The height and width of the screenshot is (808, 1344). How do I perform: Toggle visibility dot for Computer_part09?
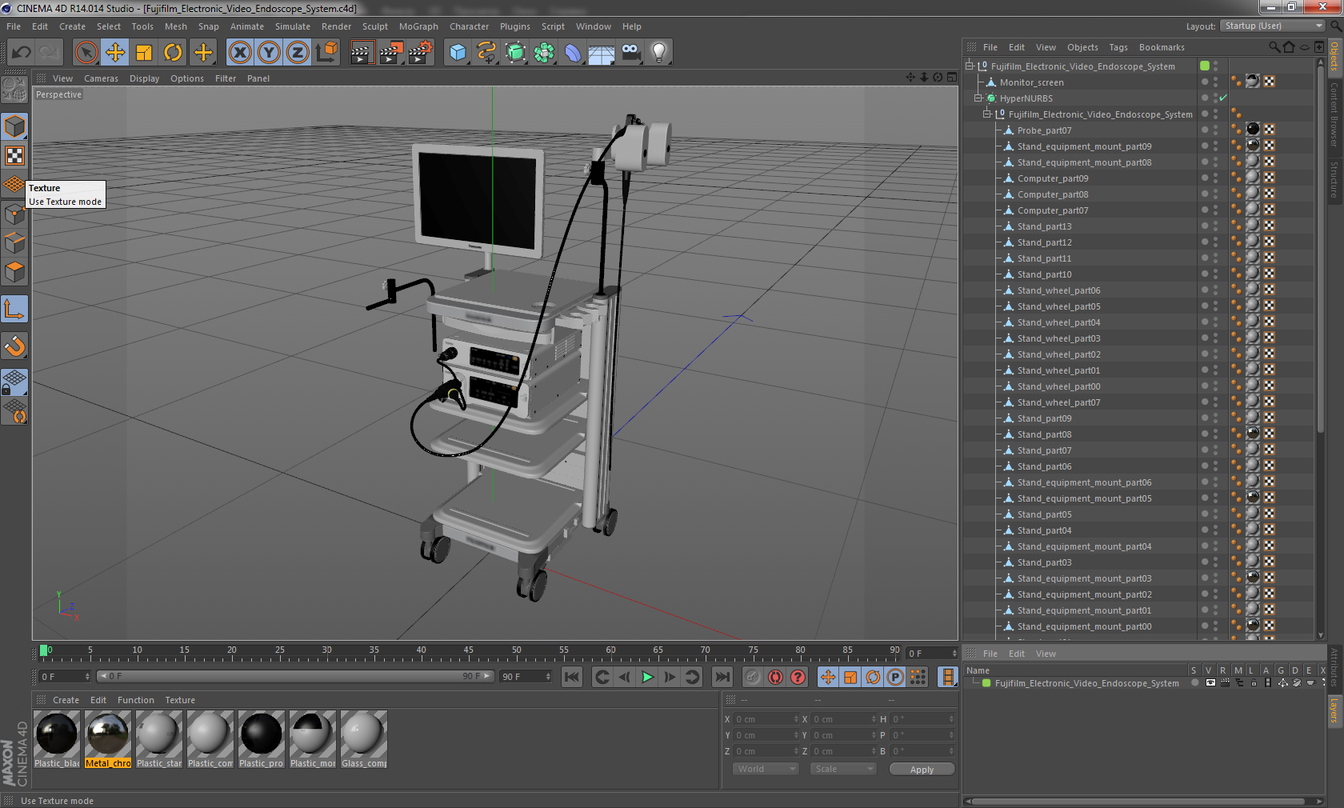[1205, 178]
